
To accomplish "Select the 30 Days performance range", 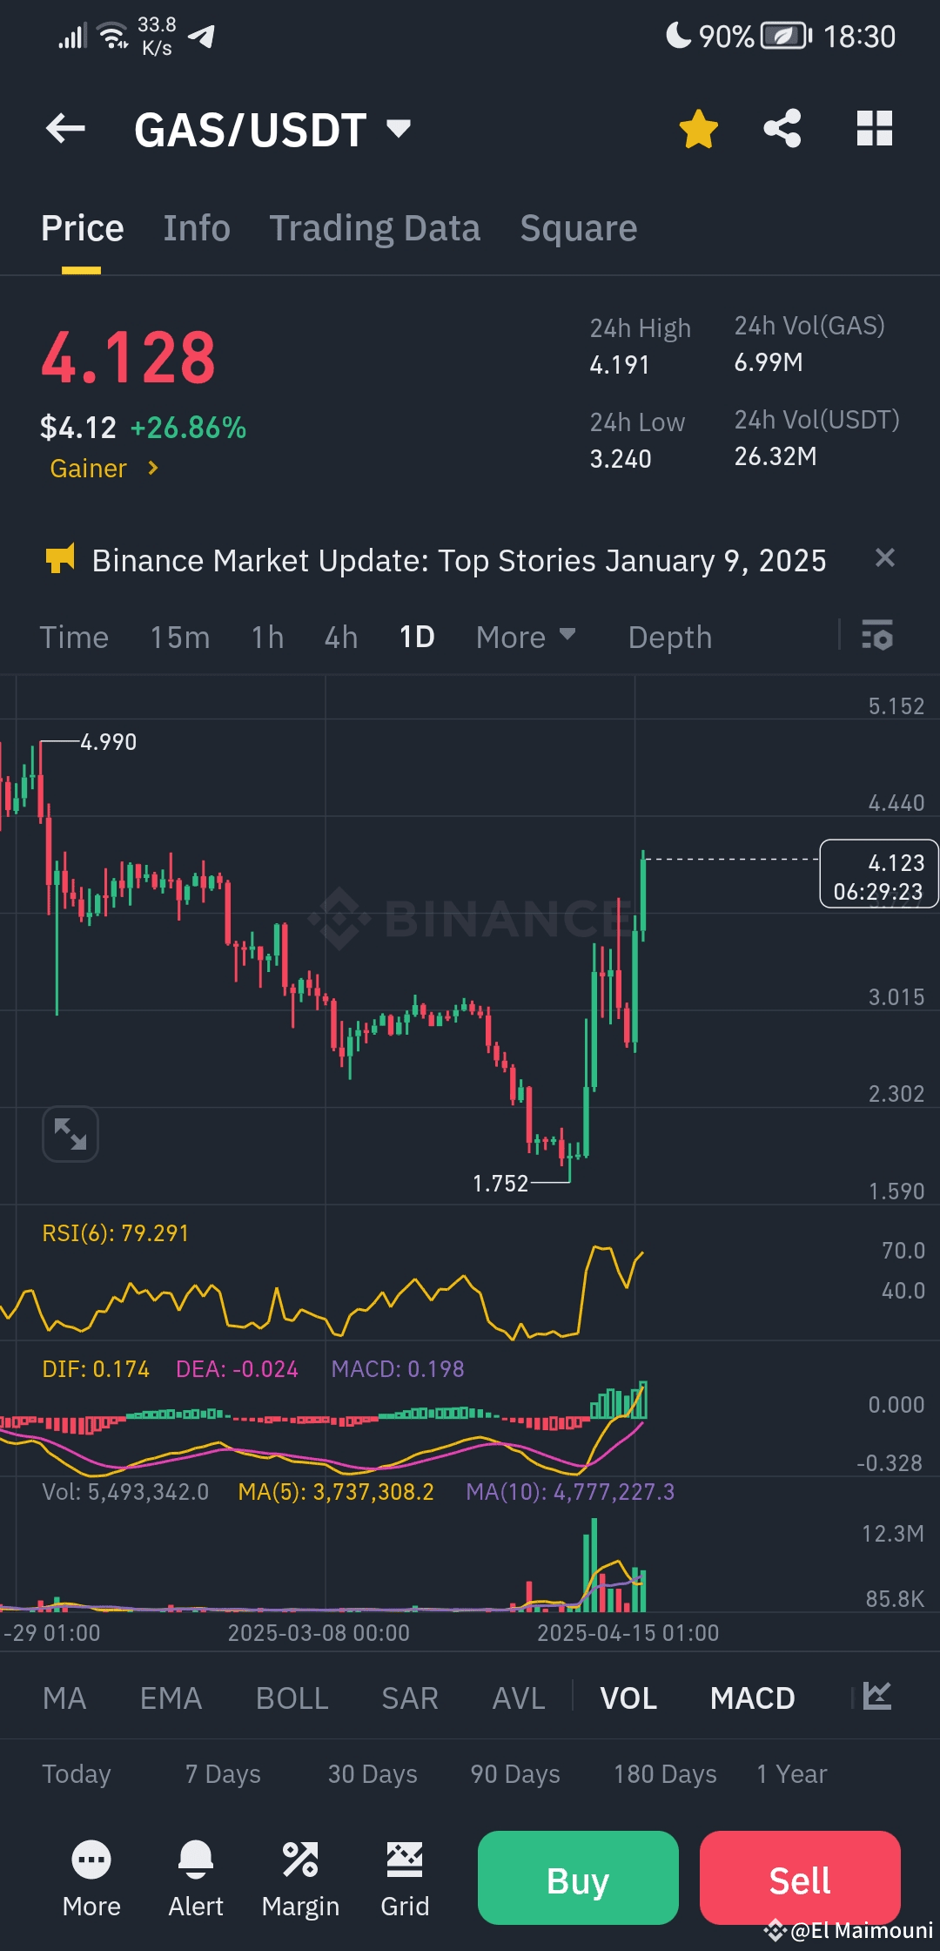I will (373, 1774).
